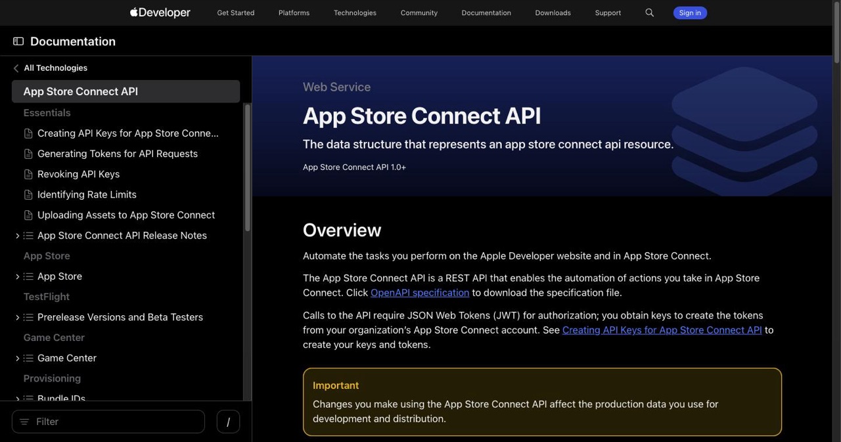Click the sidebar vertical scrollbar
Image resolution: width=841 pixels, height=442 pixels.
(x=248, y=167)
